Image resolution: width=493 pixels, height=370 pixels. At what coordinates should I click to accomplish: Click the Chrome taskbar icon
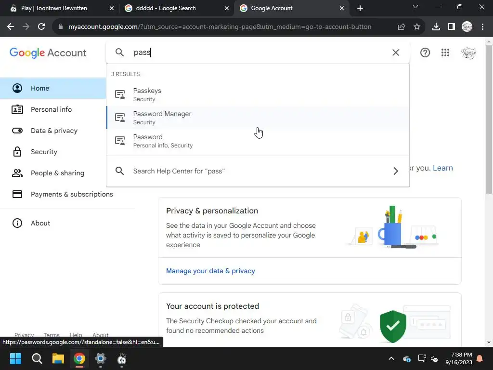[79, 358]
